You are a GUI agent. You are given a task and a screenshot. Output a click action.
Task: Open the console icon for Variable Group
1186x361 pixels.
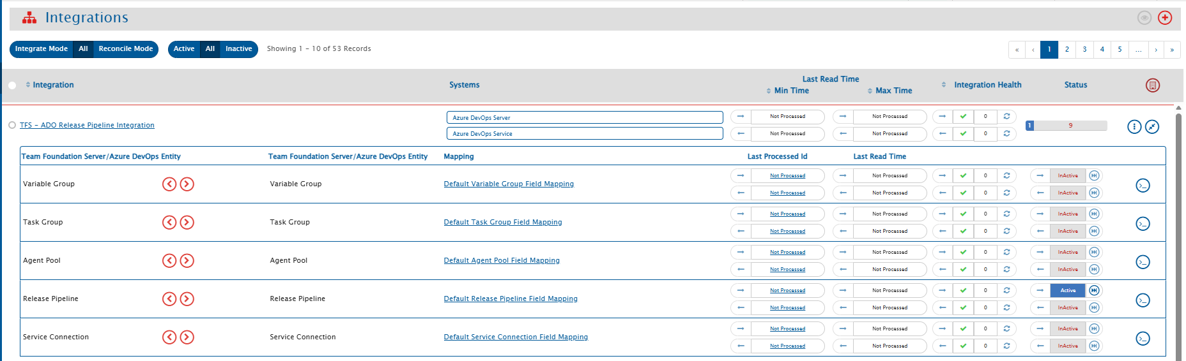tap(1143, 186)
